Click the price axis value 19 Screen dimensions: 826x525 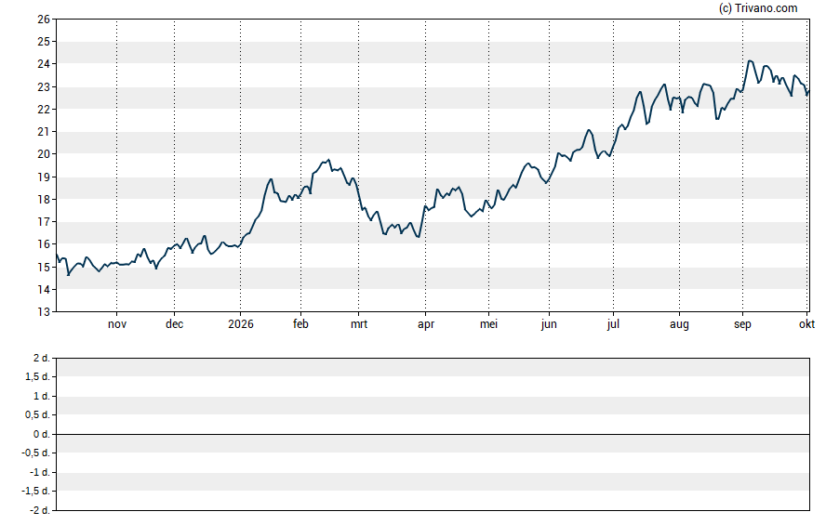coord(44,177)
